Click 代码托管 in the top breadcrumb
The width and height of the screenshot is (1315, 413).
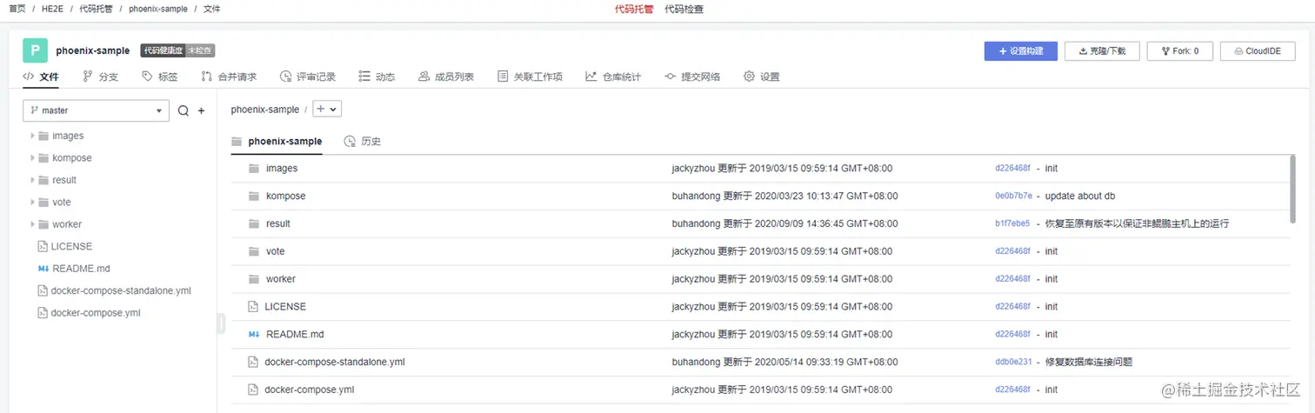(94, 9)
